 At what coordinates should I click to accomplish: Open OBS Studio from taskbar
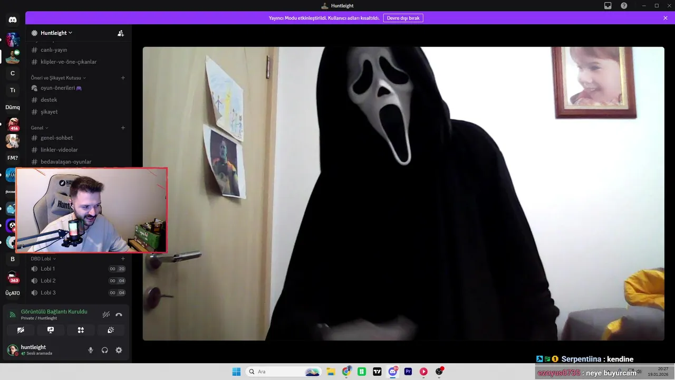coord(439,372)
